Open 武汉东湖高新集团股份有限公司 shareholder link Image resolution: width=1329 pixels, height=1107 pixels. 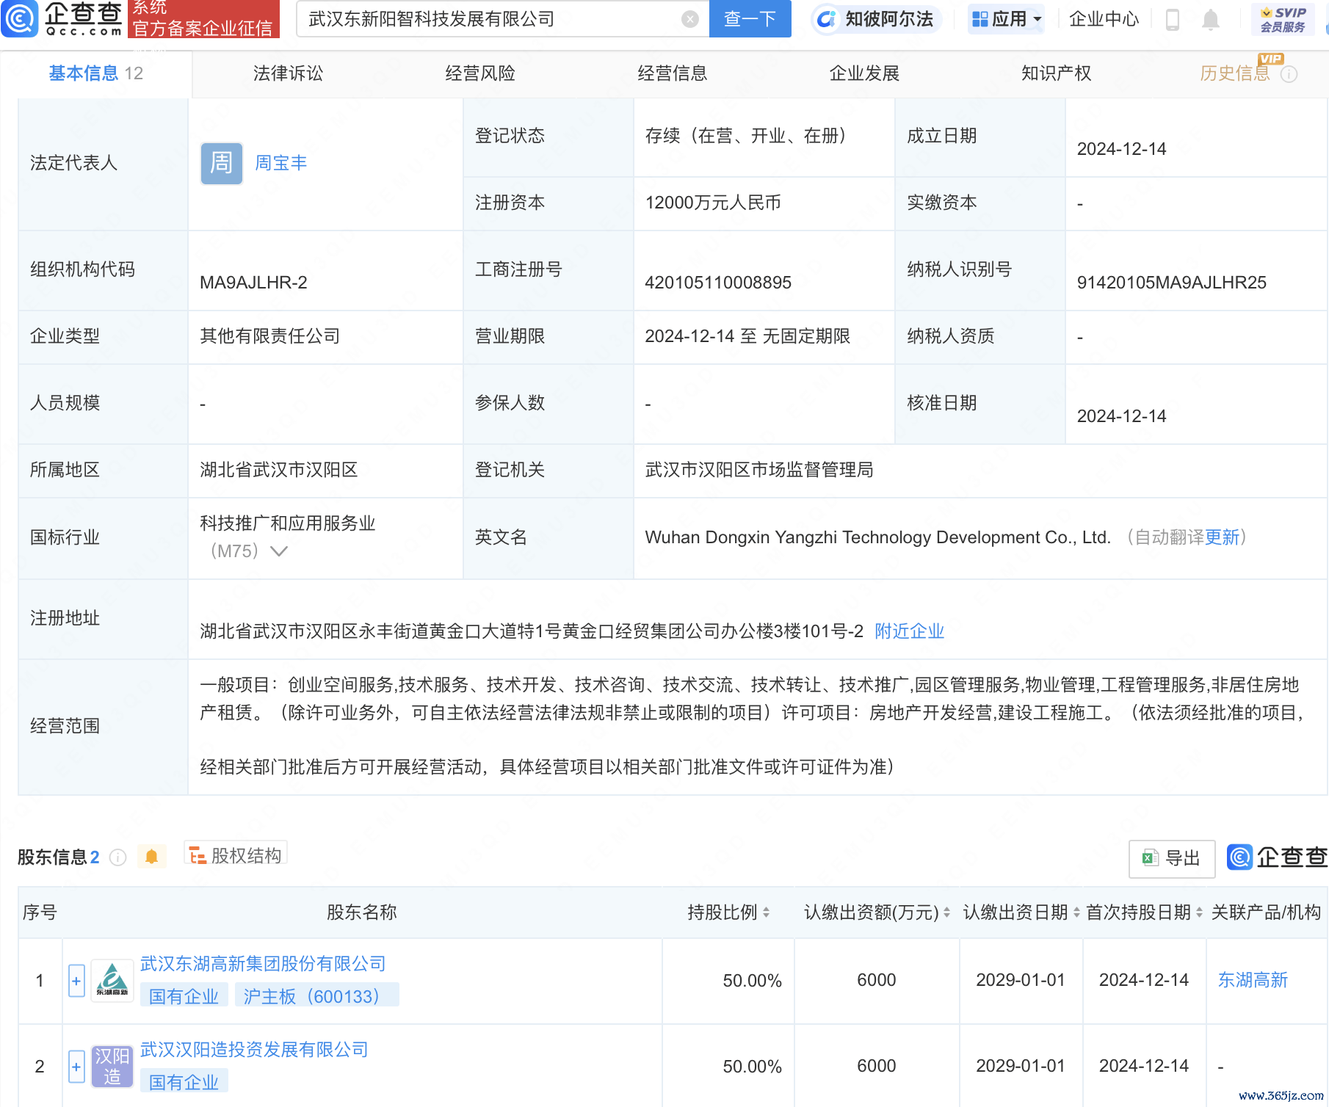(263, 964)
